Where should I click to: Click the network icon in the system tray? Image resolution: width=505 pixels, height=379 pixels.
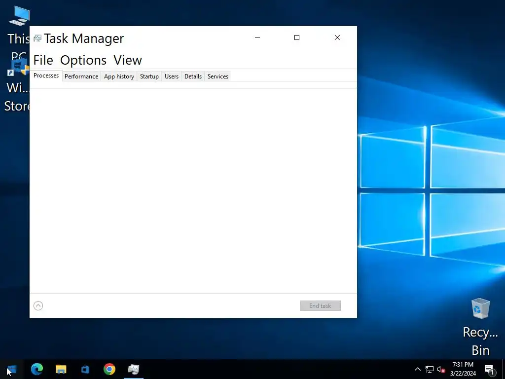tap(430, 369)
